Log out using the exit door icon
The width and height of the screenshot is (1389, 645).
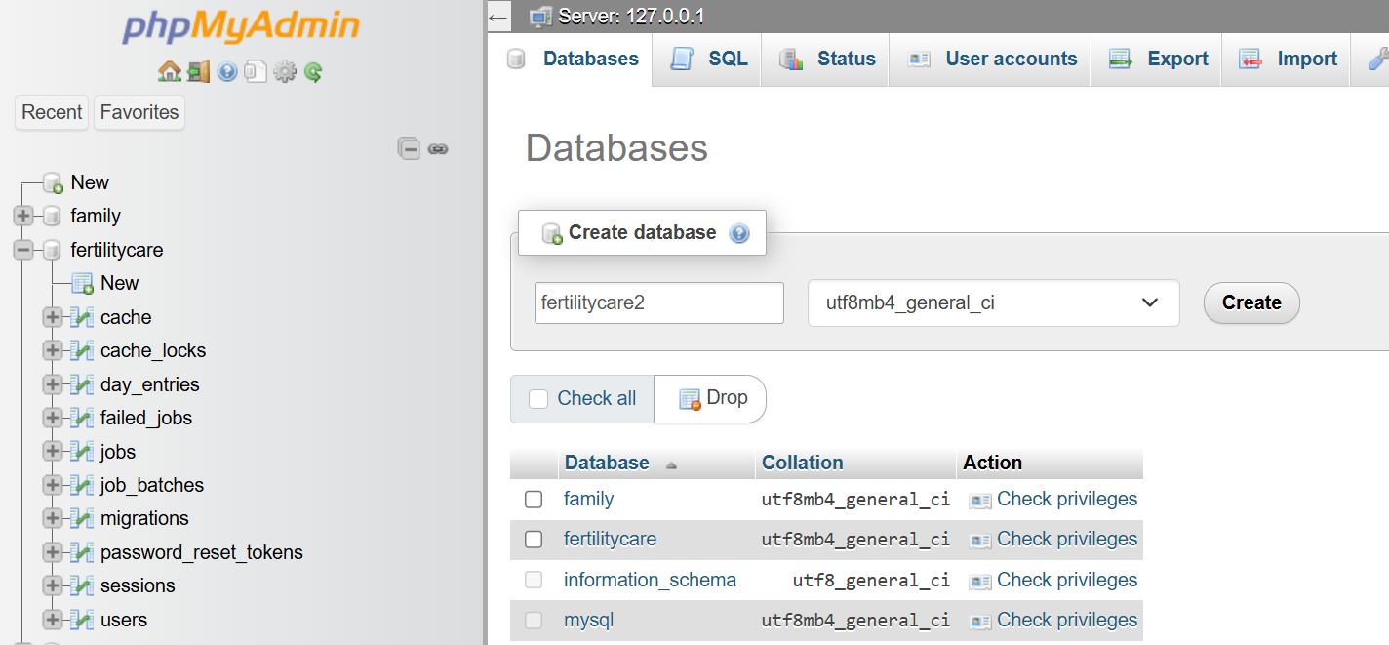[x=198, y=71]
